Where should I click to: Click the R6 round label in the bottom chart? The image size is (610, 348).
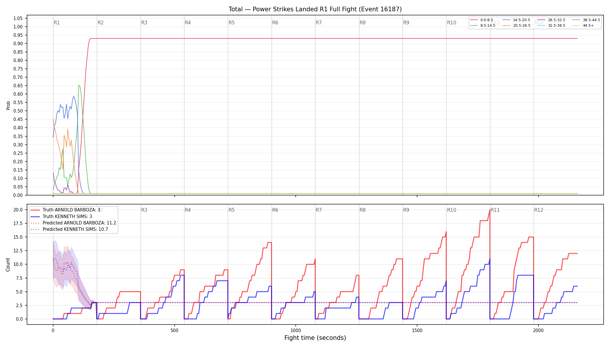[275, 210]
